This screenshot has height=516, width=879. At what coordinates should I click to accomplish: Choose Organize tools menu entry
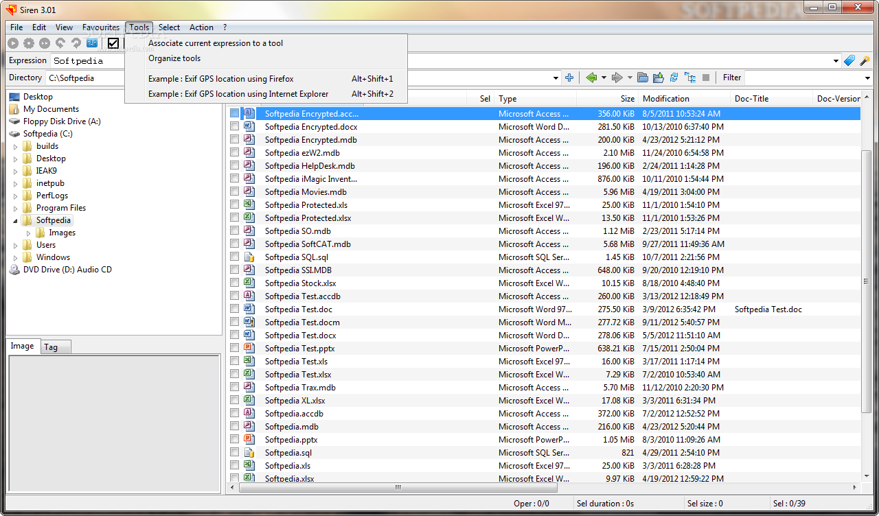(x=266, y=58)
